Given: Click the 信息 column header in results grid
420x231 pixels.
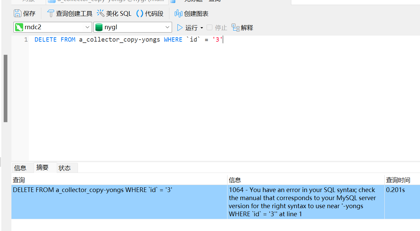Looking at the screenshot, I should pos(235,180).
